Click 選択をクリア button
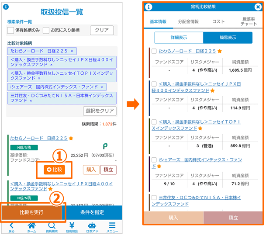The height and width of the screenshot is (236, 266). click(x=100, y=111)
